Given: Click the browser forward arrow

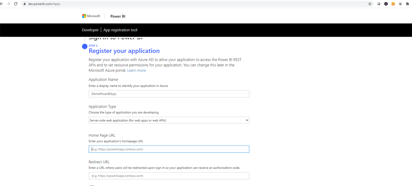Looking at the screenshot, I should (x=8, y=4).
